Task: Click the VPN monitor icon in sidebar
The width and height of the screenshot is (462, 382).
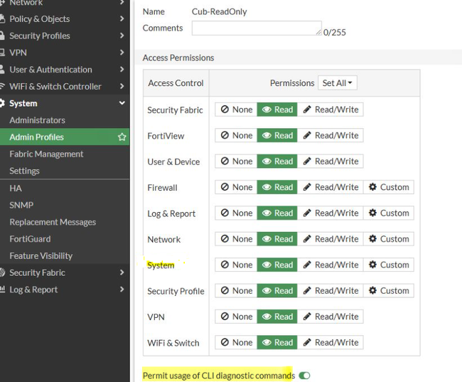Action: pos(4,53)
